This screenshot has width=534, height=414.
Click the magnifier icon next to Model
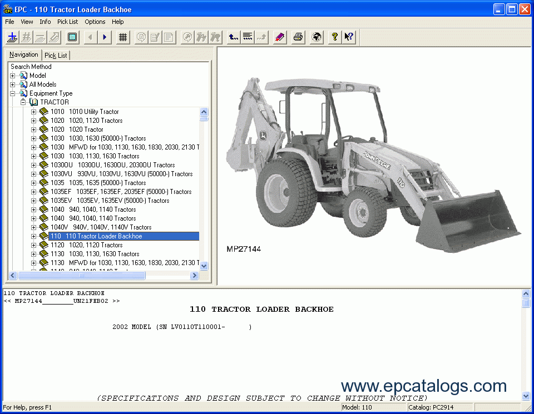pos(23,76)
